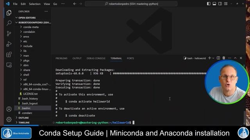Switch to the Output tab
This screenshot has height=140, width=250.
coord(77,58)
